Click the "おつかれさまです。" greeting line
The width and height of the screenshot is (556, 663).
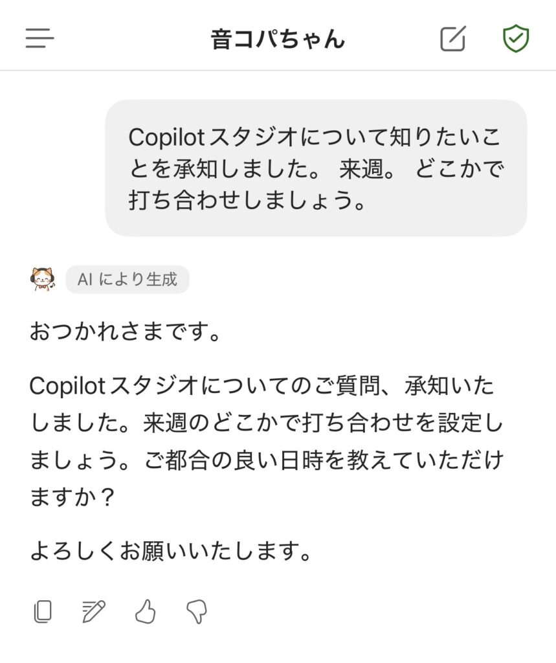[x=126, y=335]
